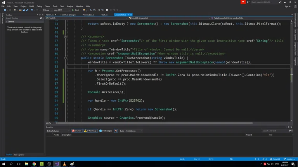Close the Toolbox panel

(x=42, y=15)
